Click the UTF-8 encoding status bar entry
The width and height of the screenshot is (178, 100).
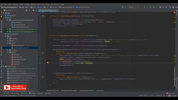coord(152,96)
